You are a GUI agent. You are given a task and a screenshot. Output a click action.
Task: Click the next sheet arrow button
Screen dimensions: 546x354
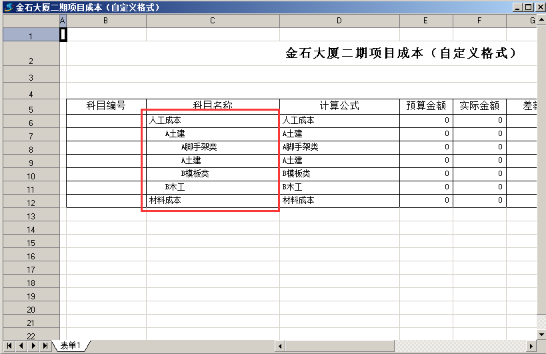tap(33, 345)
